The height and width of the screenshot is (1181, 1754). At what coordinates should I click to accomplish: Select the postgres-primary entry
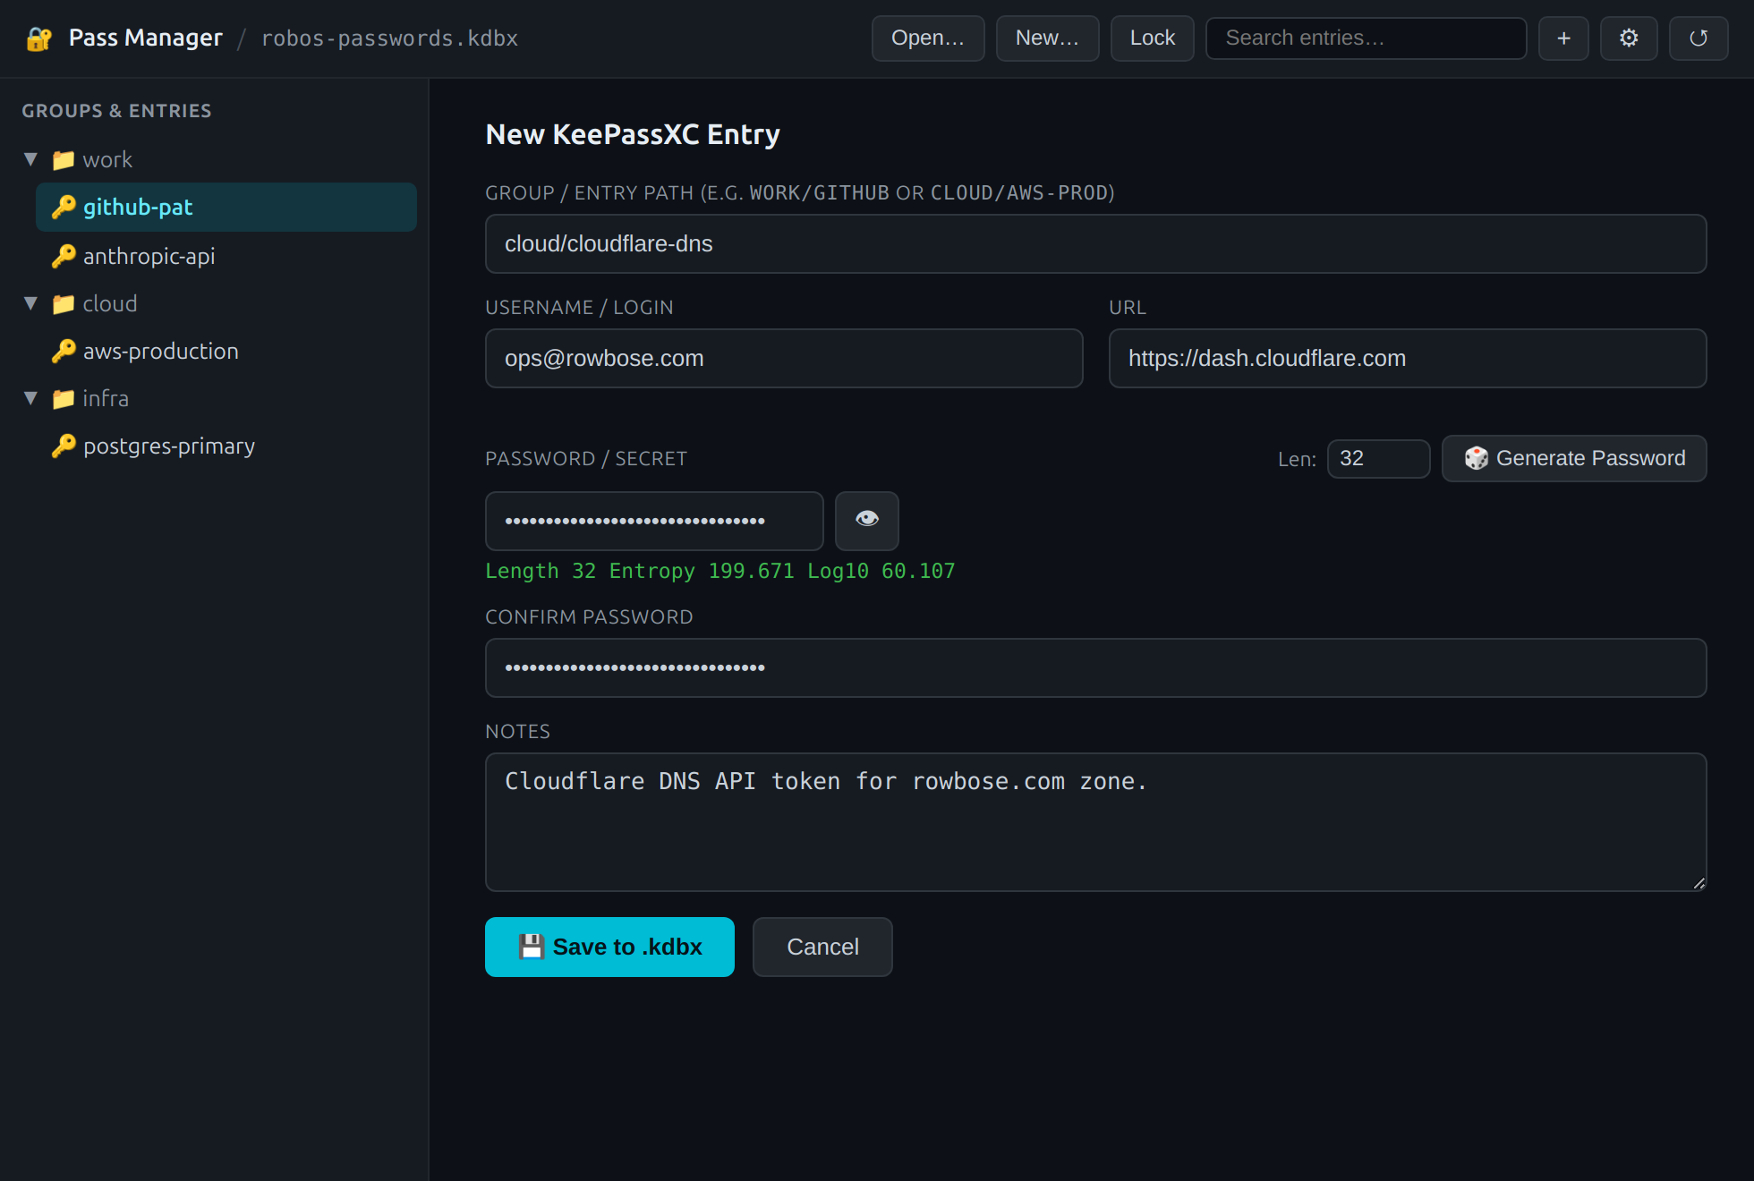(x=226, y=446)
